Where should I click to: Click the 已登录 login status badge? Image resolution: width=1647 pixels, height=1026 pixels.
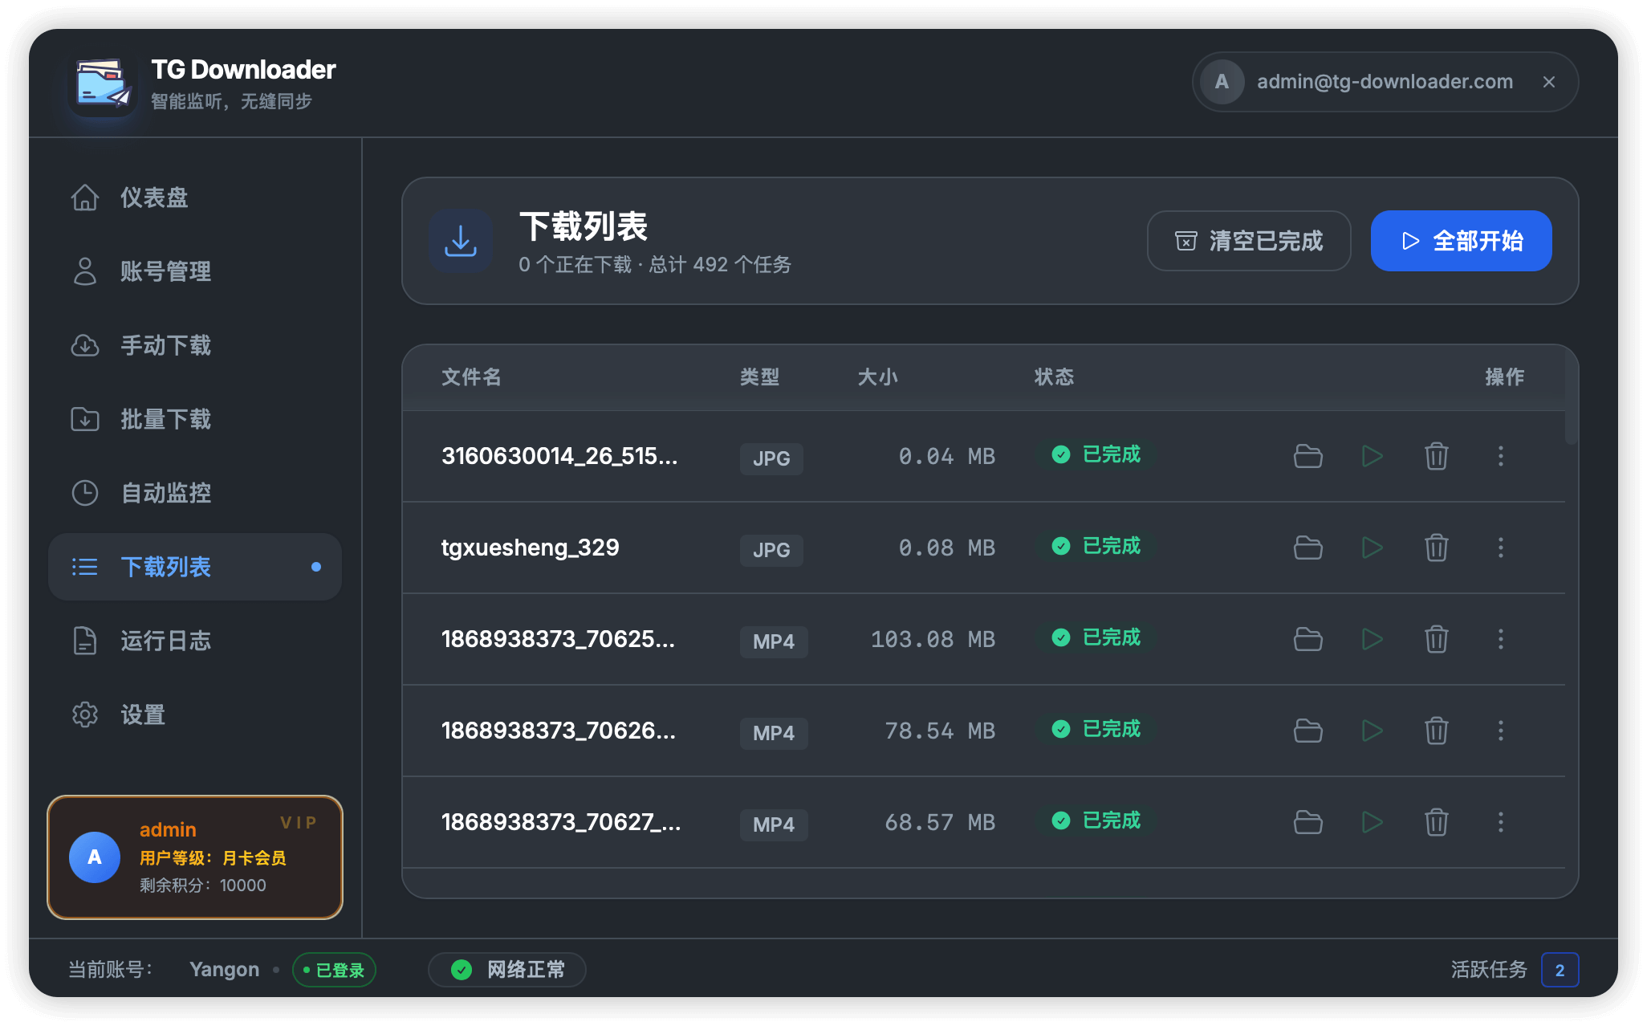pos(333,969)
